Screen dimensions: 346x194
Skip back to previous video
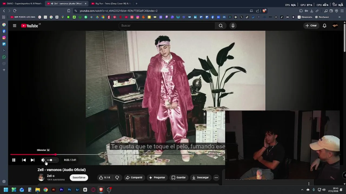click(x=24, y=160)
